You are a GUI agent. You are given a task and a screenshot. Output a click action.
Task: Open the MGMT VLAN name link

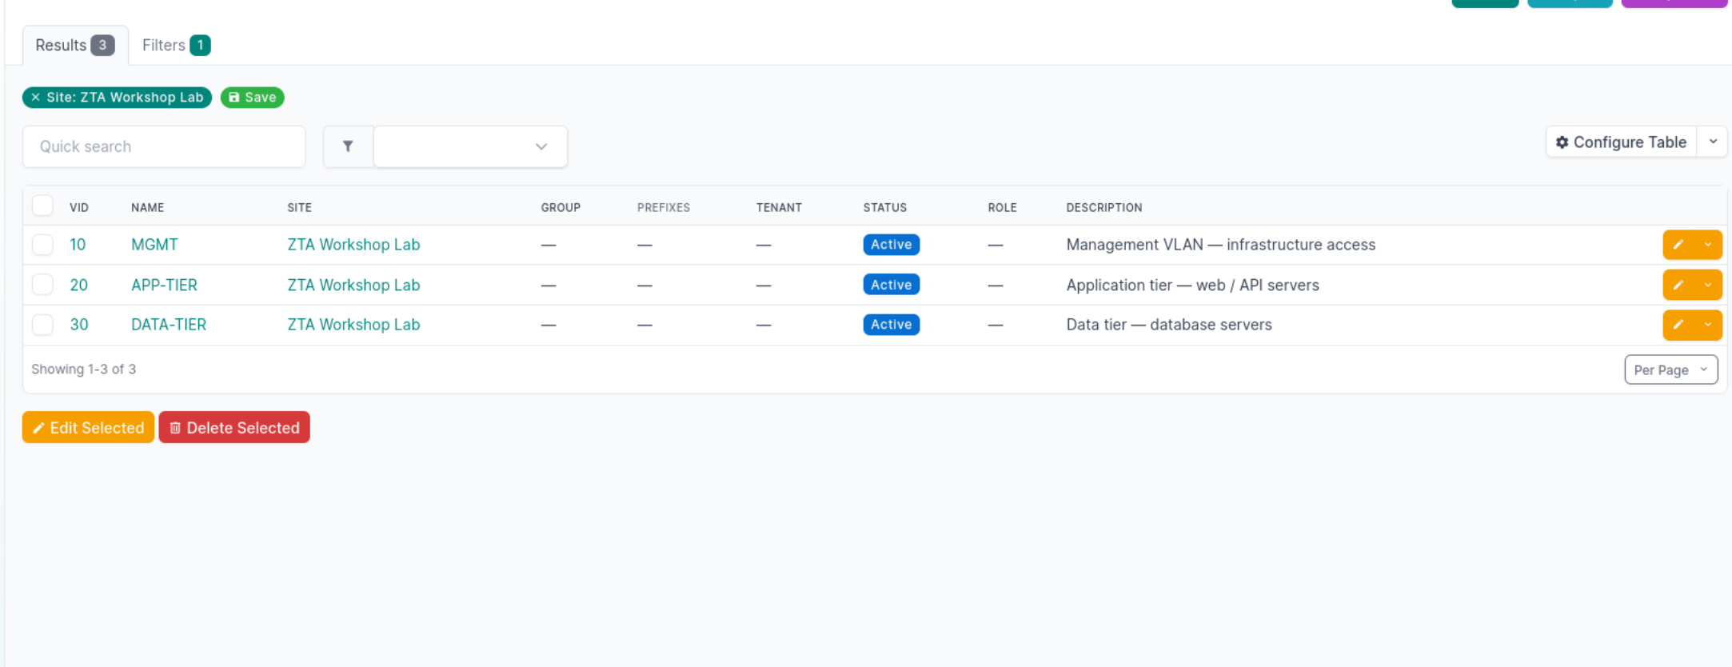[x=154, y=245]
